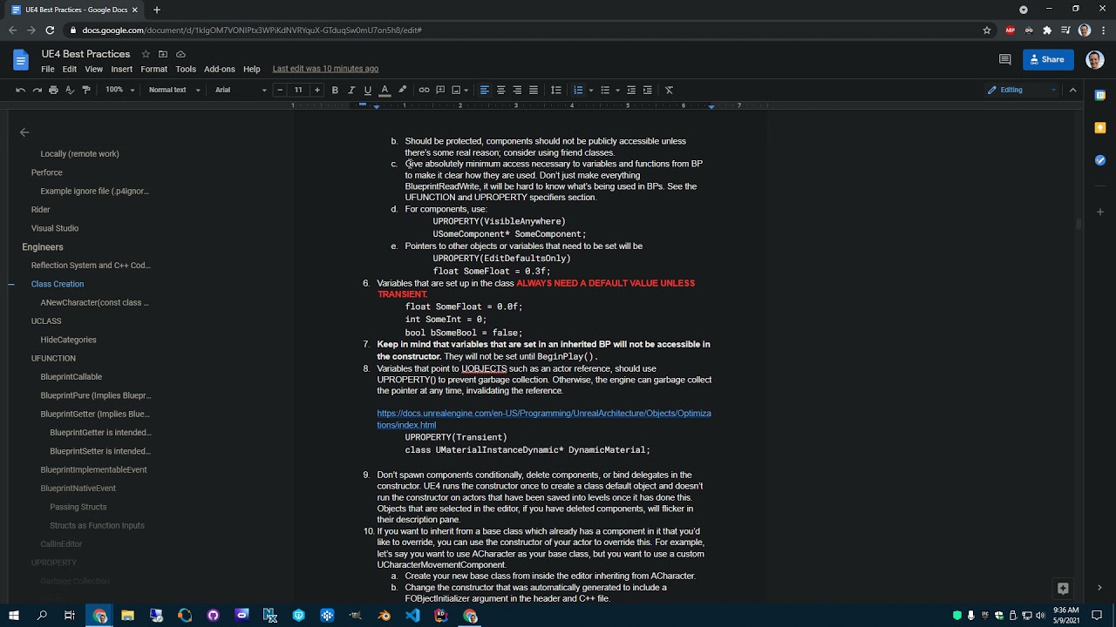
Task: Click the Redo arrow icon
Action: pos(37,90)
